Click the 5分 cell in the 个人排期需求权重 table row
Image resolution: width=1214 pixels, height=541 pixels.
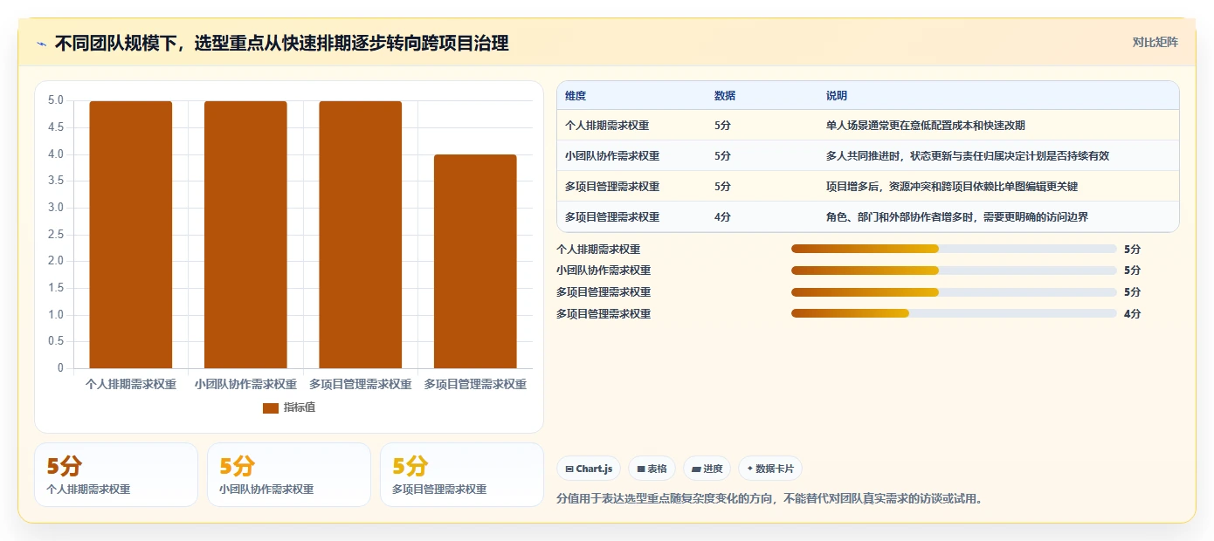[x=722, y=126]
